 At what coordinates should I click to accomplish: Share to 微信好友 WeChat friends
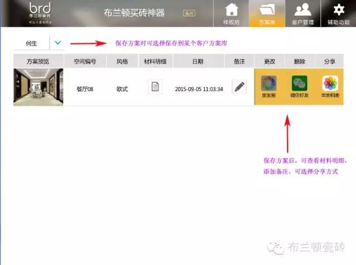pyautogui.click(x=299, y=87)
